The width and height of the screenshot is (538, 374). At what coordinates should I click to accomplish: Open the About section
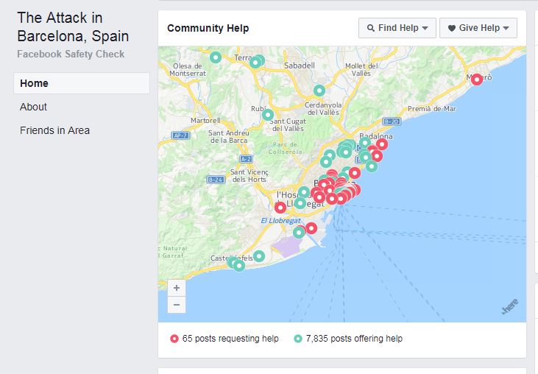point(33,107)
